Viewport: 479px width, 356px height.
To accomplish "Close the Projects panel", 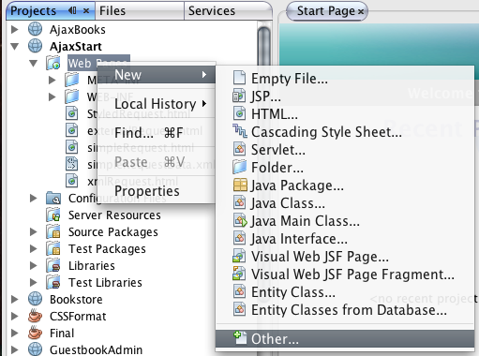I will [x=86, y=11].
